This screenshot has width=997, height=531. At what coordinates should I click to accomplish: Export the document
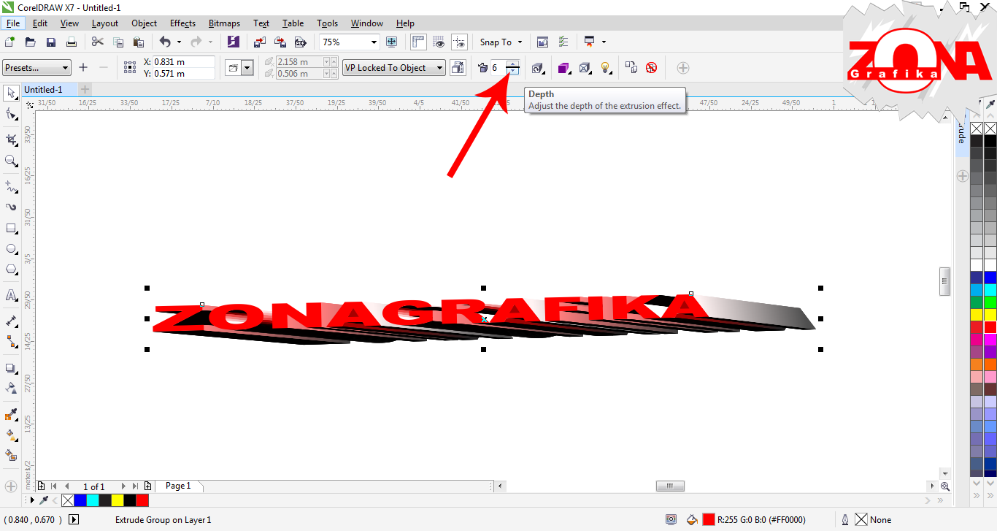click(280, 42)
